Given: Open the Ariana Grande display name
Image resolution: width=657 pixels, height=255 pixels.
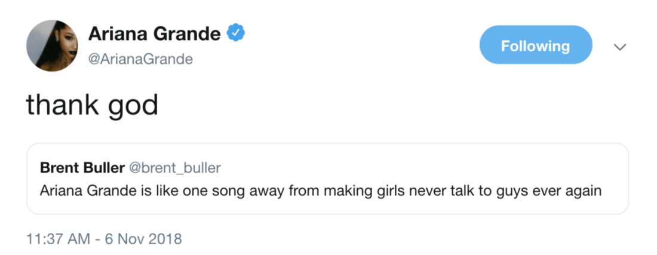Looking at the screenshot, I should click(x=155, y=35).
